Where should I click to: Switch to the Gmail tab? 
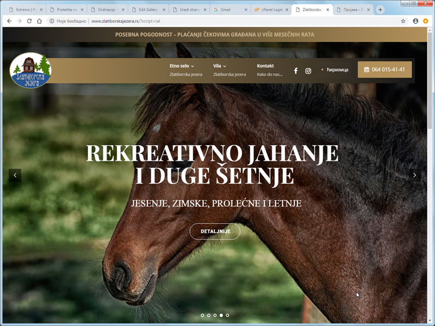click(x=230, y=10)
